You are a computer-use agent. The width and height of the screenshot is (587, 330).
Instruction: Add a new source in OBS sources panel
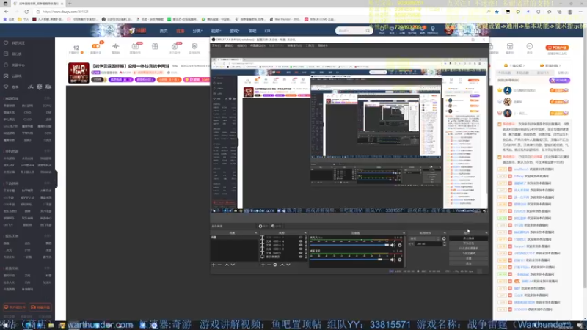click(x=263, y=265)
